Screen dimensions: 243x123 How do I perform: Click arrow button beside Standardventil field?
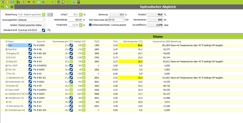pyautogui.click(x=49, y=30)
